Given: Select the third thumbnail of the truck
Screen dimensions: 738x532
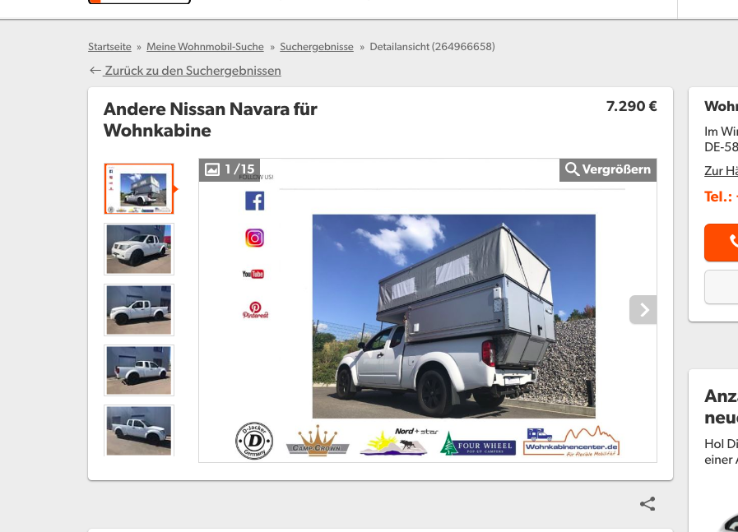Looking at the screenshot, I should tap(138, 310).
